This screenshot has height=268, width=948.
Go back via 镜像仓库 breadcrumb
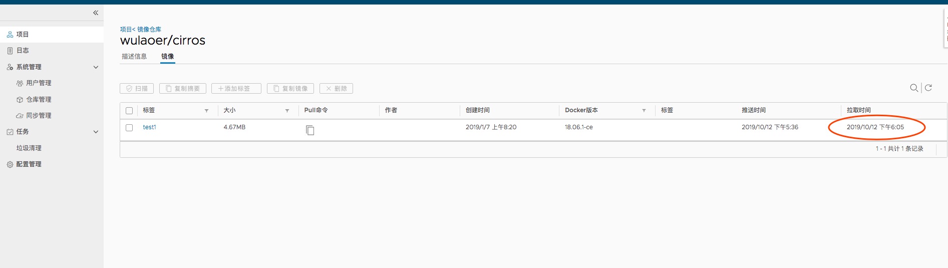(x=149, y=30)
